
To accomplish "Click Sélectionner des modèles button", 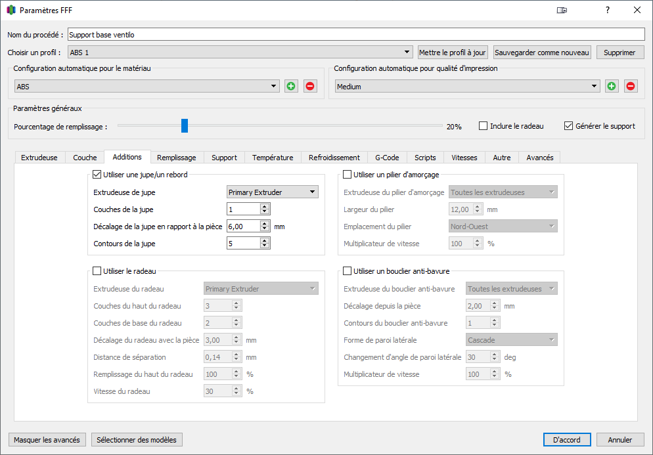I will pyautogui.click(x=137, y=440).
